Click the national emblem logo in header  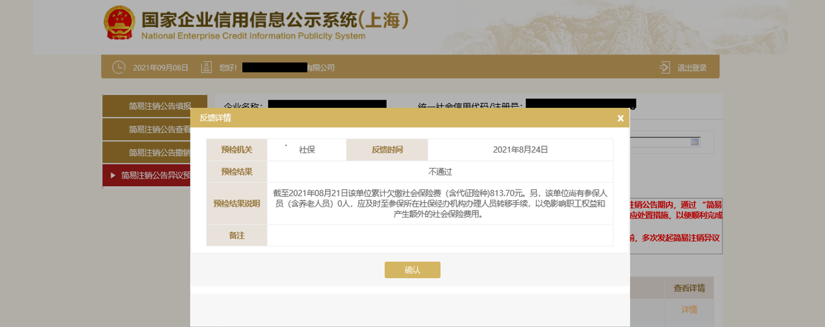[119, 23]
